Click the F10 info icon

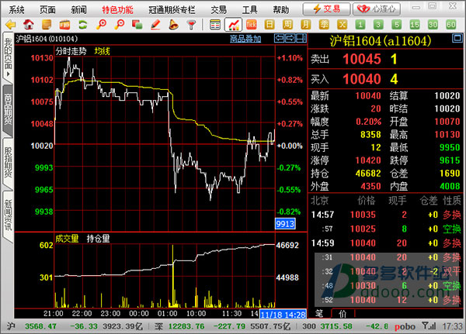coord(64,24)
